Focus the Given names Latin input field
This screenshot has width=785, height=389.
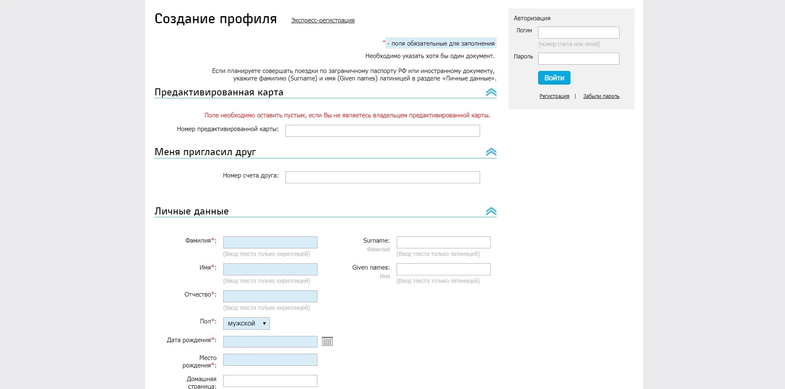click(x=444, y=269)
